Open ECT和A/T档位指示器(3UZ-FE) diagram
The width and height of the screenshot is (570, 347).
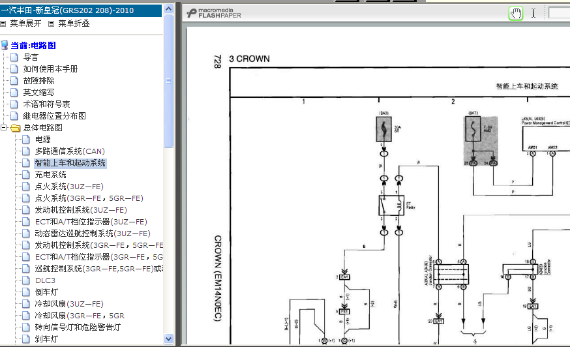click(91, 222)
